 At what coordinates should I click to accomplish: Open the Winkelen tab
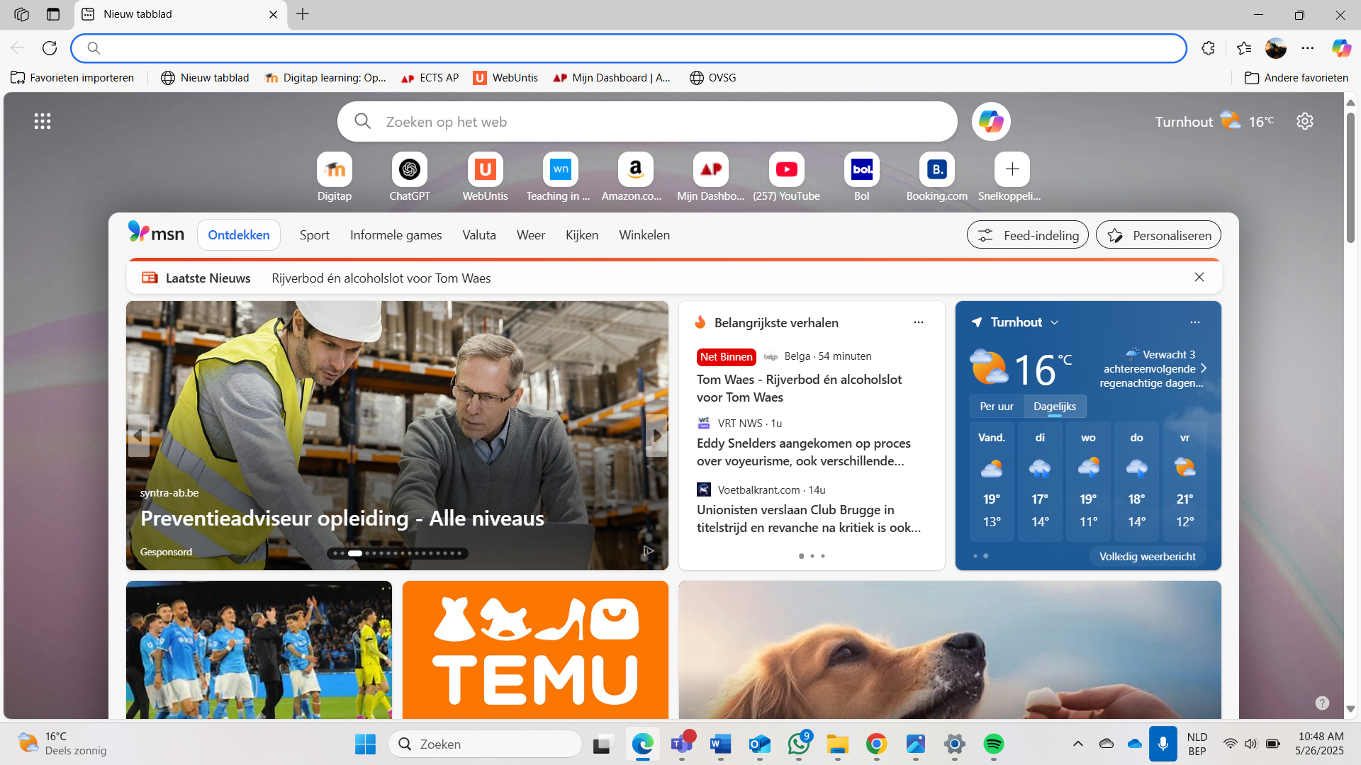[644, 235]
